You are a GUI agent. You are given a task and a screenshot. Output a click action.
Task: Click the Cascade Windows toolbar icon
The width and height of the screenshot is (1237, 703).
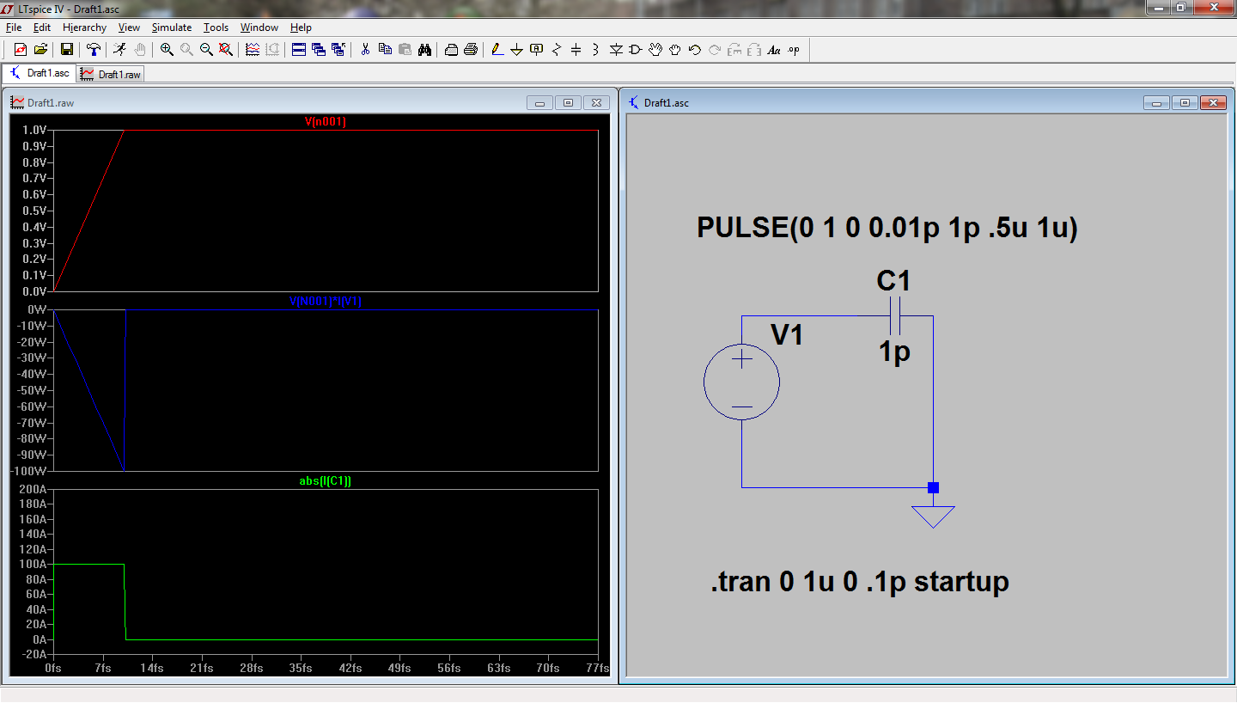pos(319,50)
